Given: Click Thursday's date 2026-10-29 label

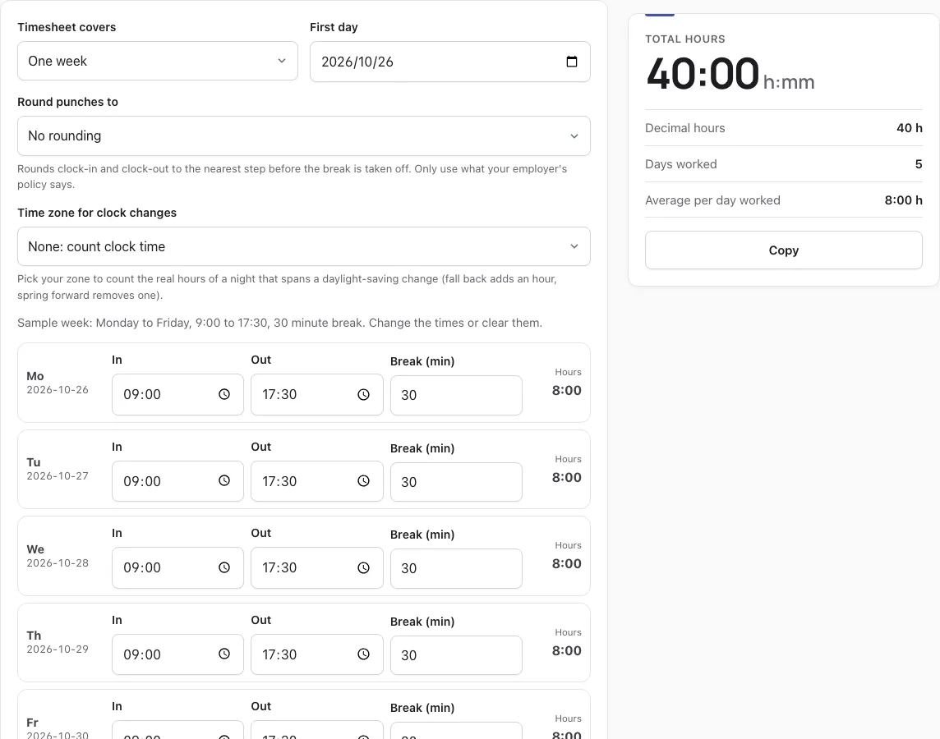Looking at the screenshot, I should point(58,649).
